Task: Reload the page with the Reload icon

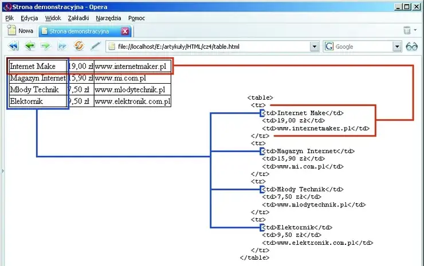Action: tap(80, 46)
